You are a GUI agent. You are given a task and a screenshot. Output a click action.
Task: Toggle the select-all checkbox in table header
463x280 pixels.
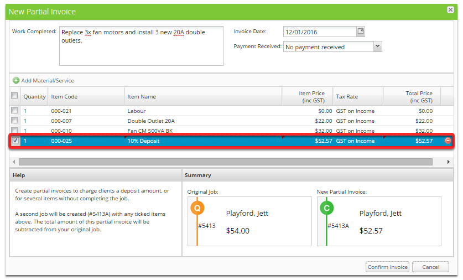point(14,95)
